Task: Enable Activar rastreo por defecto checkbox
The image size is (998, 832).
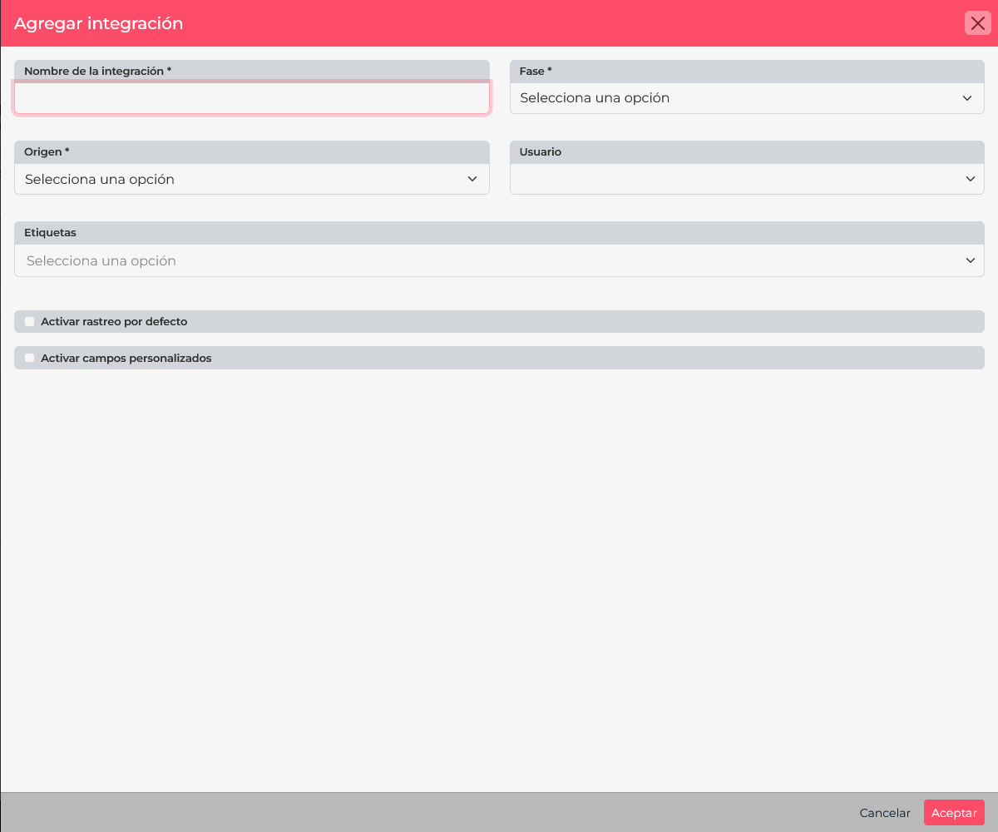Action: tap(30, 321)
